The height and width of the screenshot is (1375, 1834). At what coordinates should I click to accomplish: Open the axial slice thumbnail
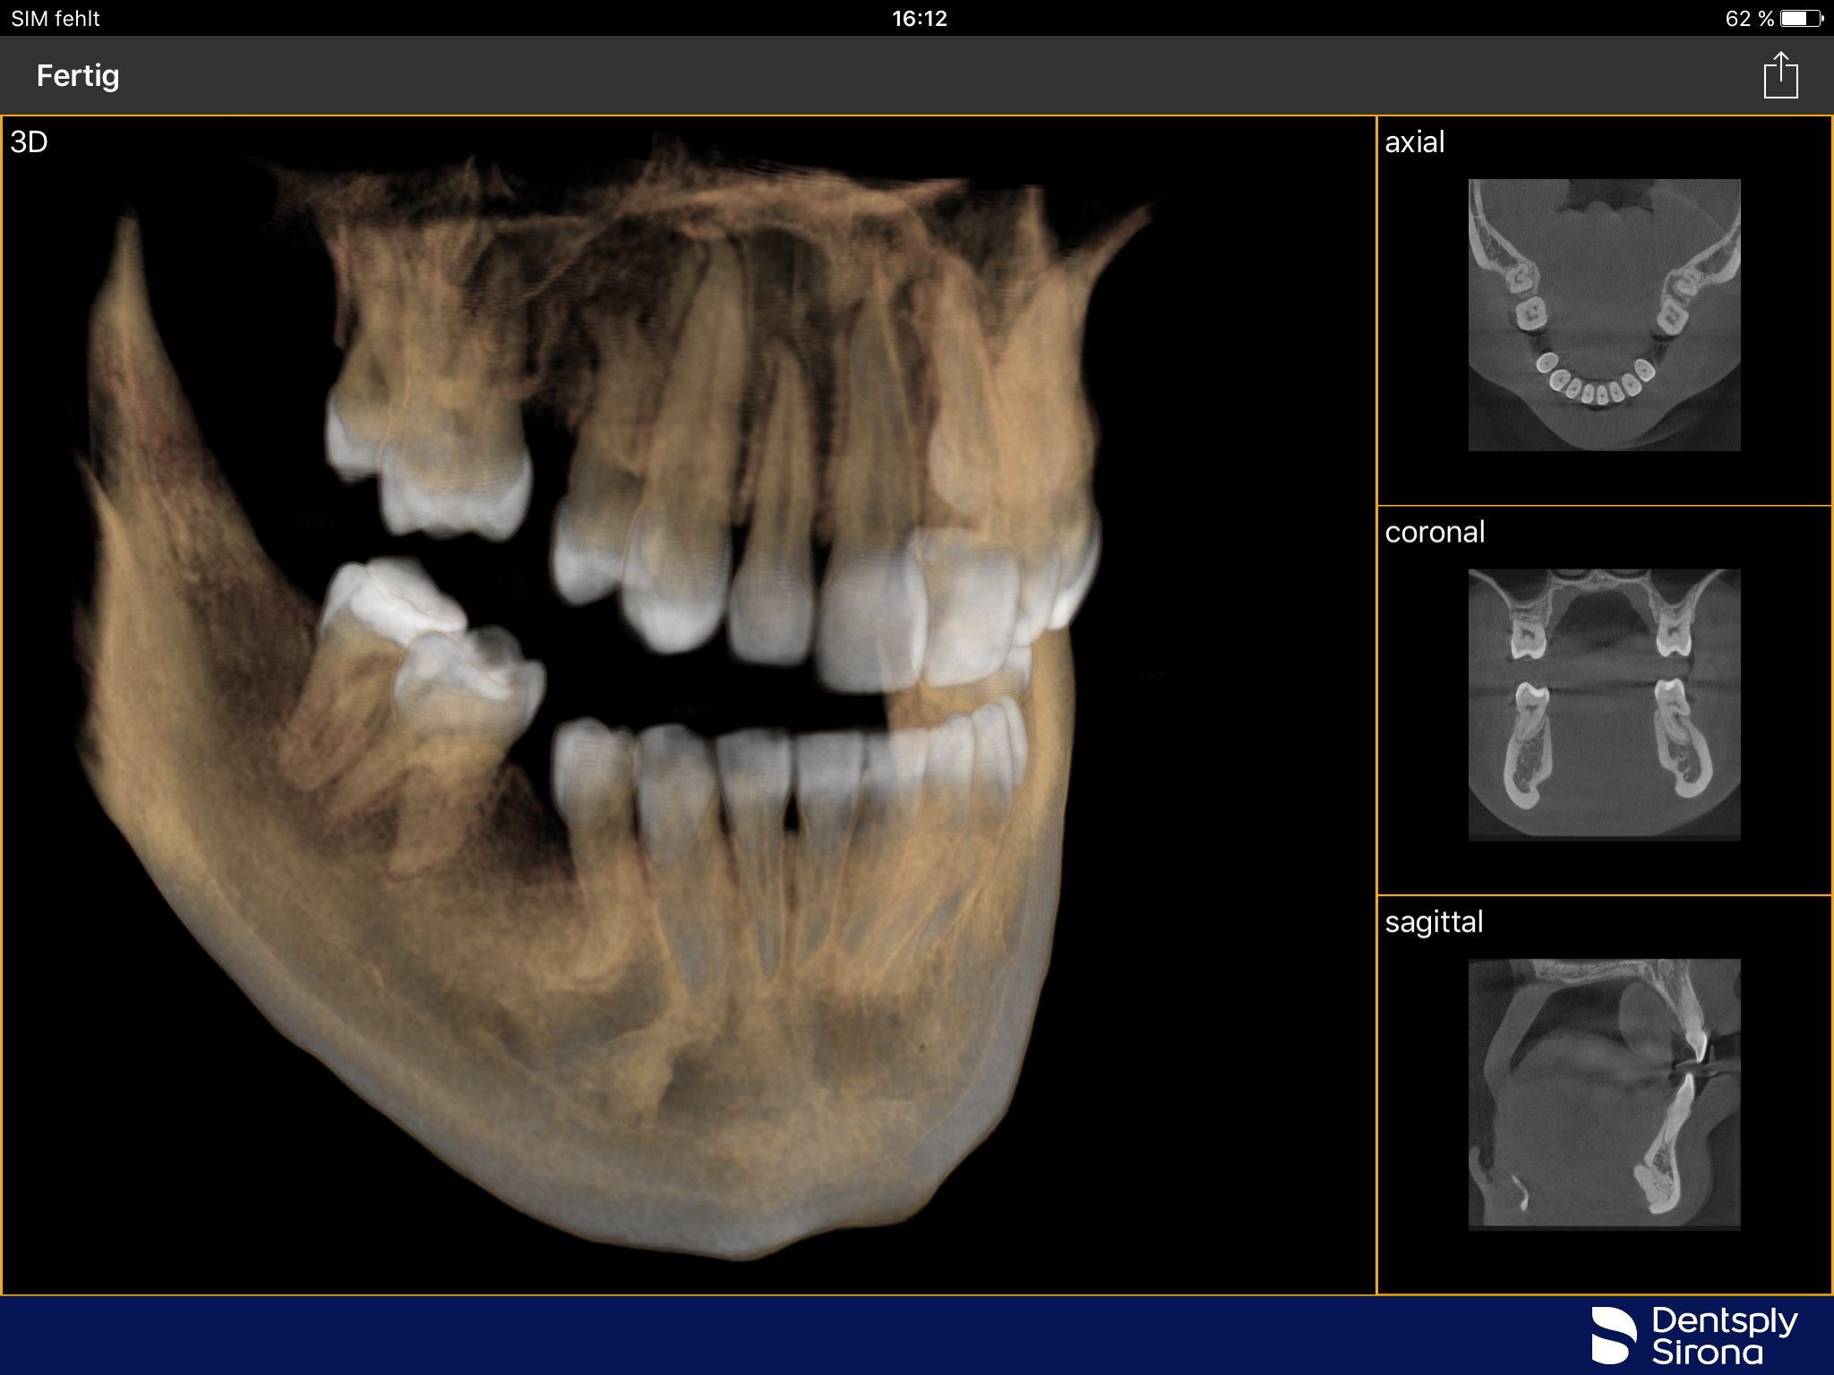tap(1604, 314)
